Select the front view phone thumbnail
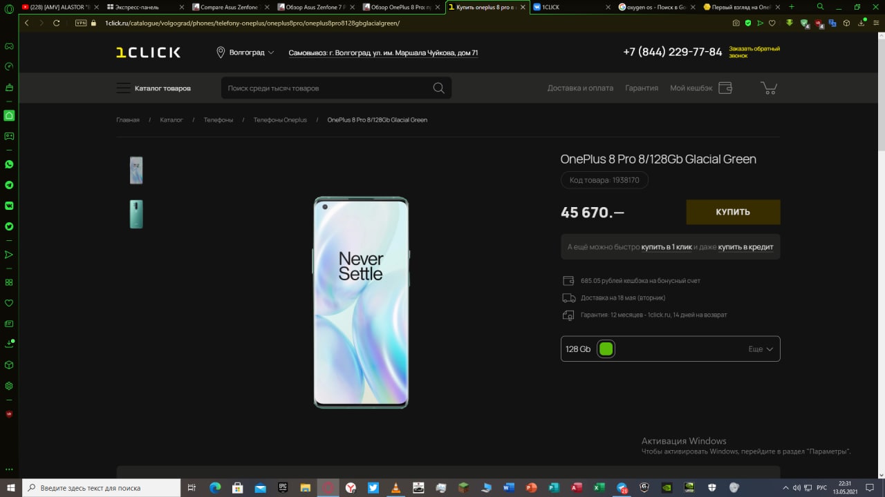 (136, 170)
